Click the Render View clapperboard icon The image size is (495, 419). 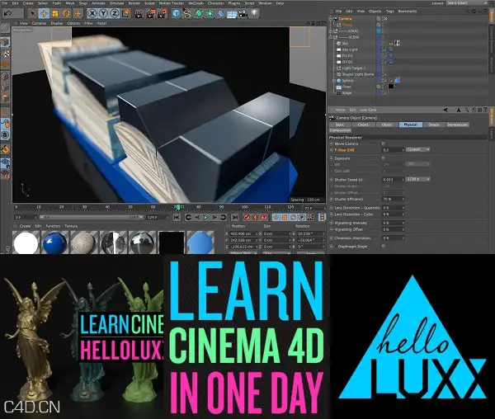[139, 13]
